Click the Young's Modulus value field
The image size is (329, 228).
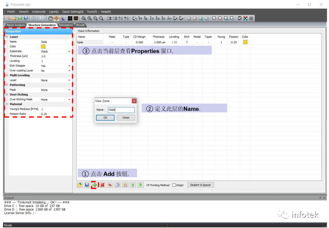56,109
